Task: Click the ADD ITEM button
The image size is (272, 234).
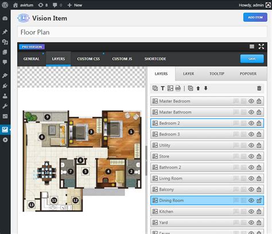Action: tap(255, 17)
